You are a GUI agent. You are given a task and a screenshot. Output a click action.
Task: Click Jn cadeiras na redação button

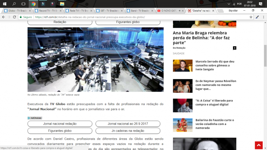128,131
